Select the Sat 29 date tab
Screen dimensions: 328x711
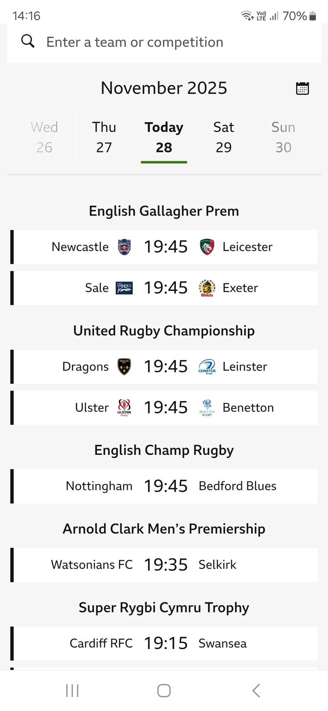tap(224, 137)
